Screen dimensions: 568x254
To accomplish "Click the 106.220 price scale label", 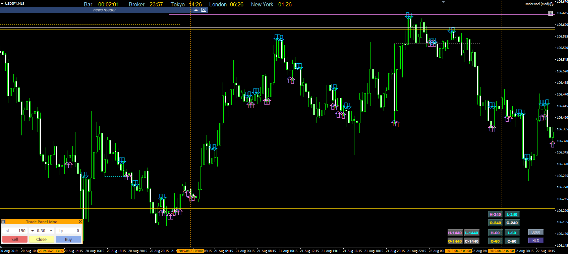I will (x=562, y=210).
